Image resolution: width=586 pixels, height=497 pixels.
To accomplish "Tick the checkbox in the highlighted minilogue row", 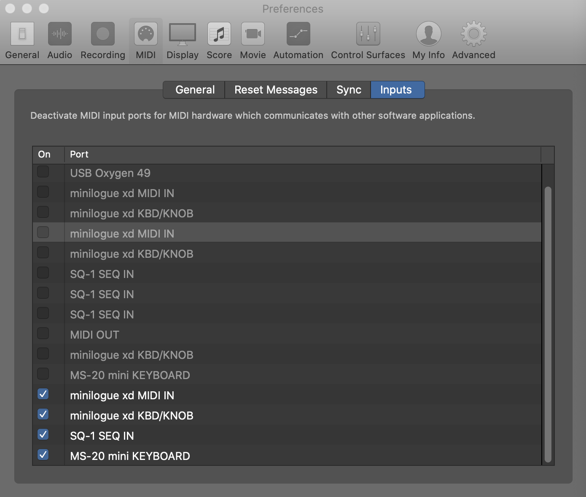I will pos(43,232).
